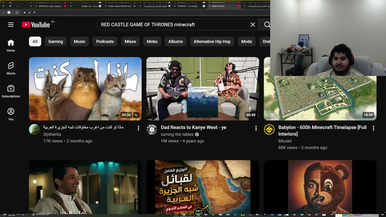Open Home in the sidebar
The height and width of the screenshot is (217, 386).
click(11, 46)
